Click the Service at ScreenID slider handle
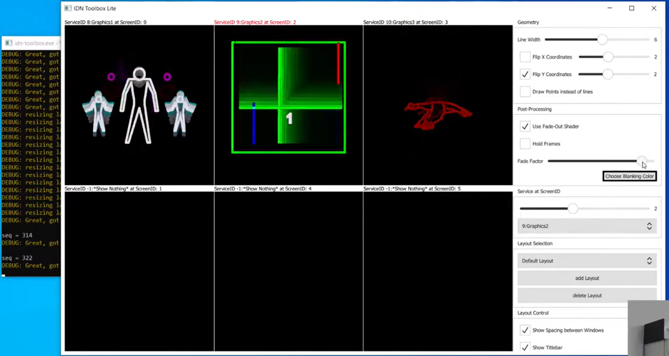The width and height of the screenshot is (669, 356). [x=573, y=209]
